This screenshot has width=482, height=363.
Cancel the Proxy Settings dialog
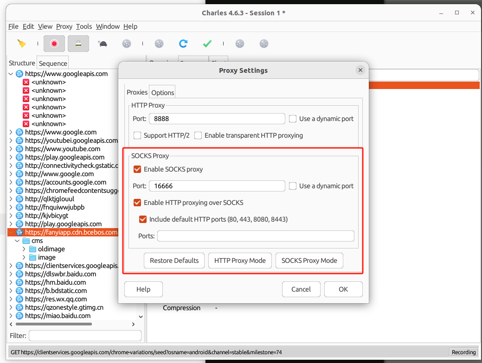pos(301,289)
